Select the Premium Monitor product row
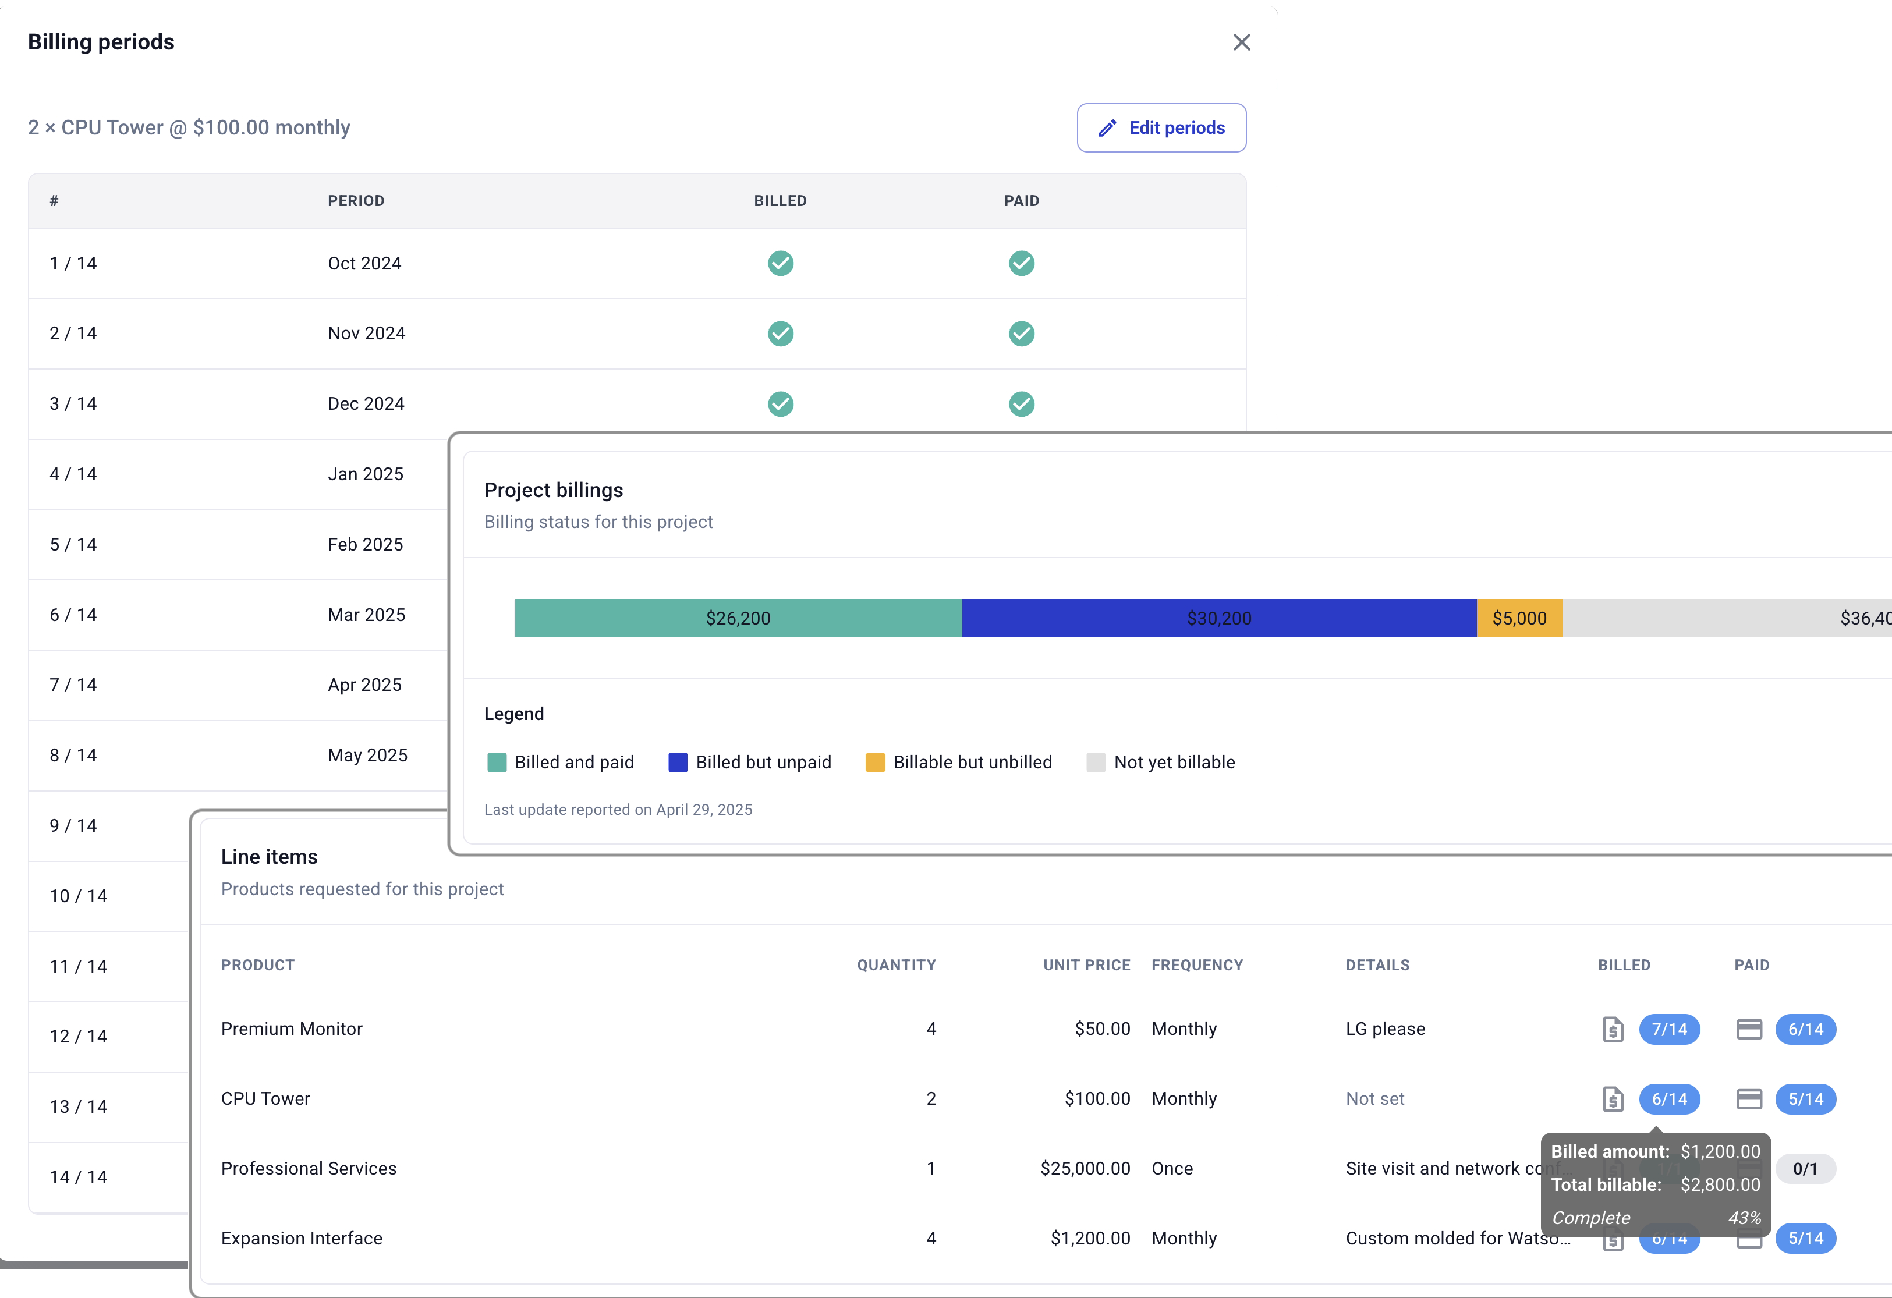Image resolution: width=1892 pixels, height=1298 pixels. (1046, 1030)
